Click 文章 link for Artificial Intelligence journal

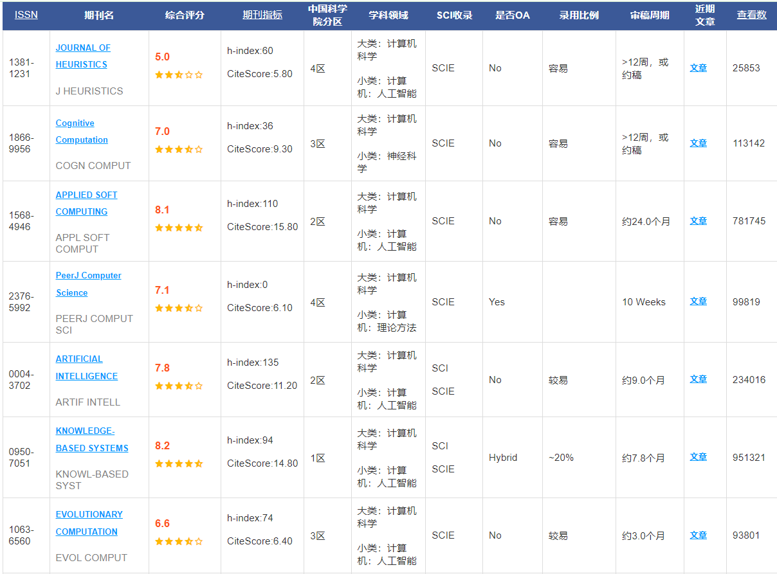pos(698,379)
